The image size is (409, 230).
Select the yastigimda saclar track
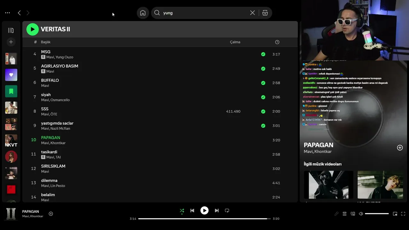(x=57, y=123)
